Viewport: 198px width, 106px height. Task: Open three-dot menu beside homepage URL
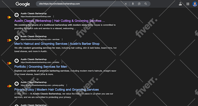pos(54,17)
